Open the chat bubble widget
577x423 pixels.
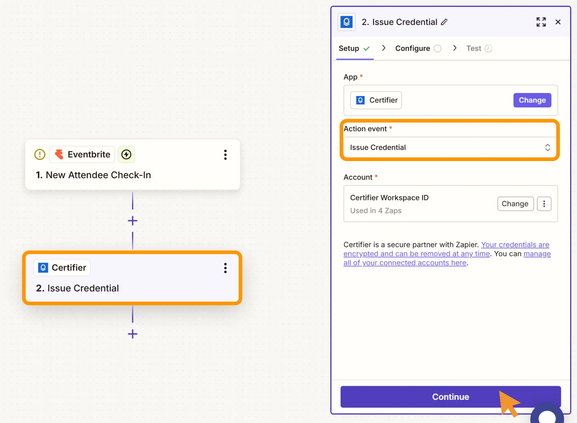coord(547,413)
